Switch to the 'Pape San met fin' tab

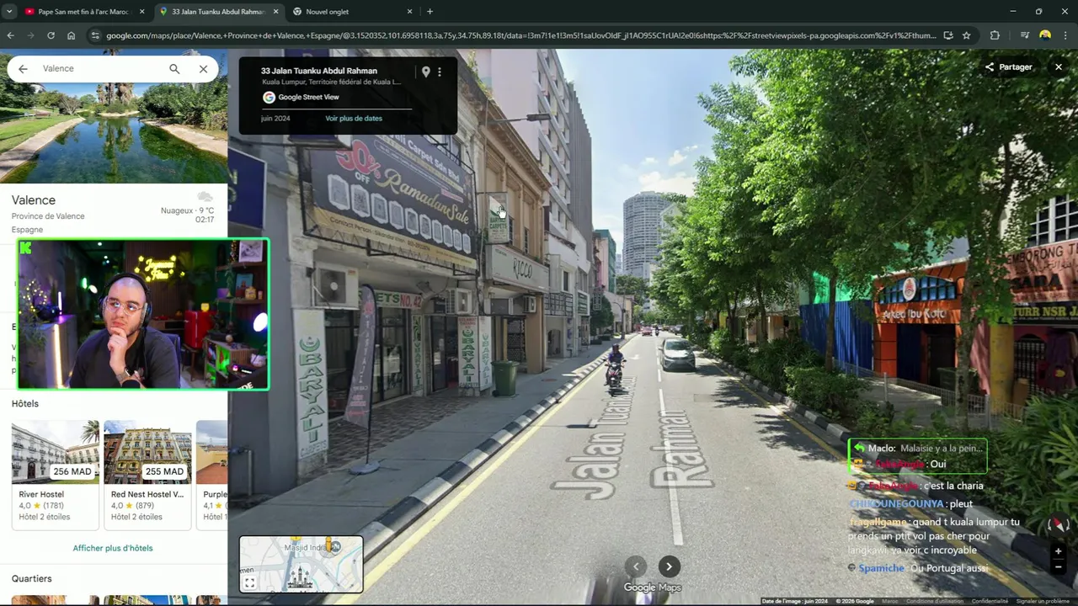click(x=83, y=12)
